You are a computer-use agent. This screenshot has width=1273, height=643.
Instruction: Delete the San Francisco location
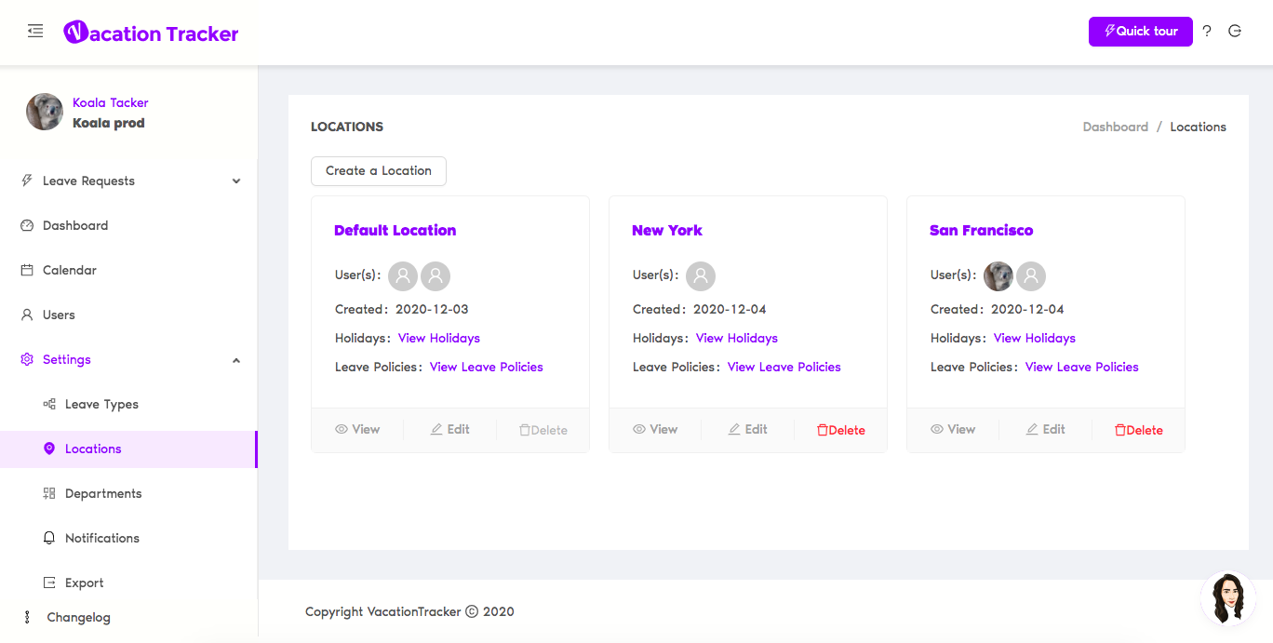coord(1139,430)
